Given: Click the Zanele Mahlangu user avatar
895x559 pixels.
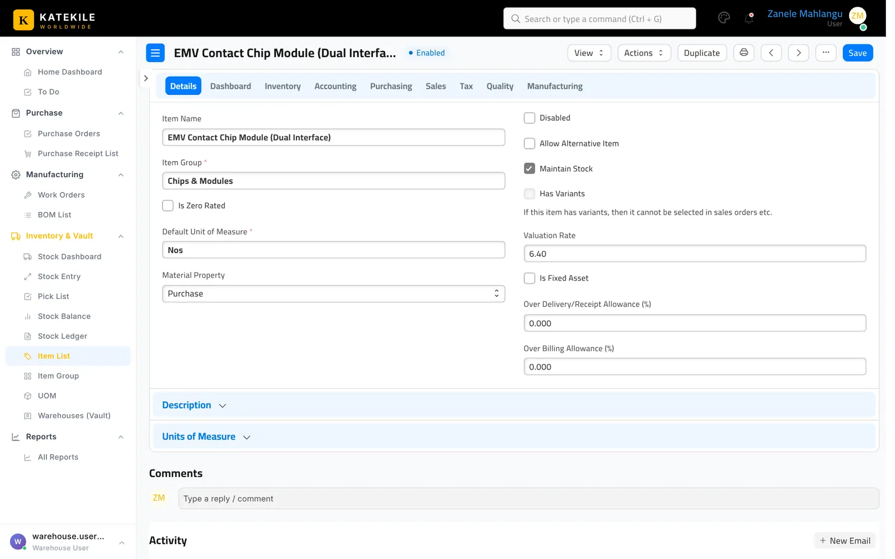Looking at the screenshot, I should 857,16.
